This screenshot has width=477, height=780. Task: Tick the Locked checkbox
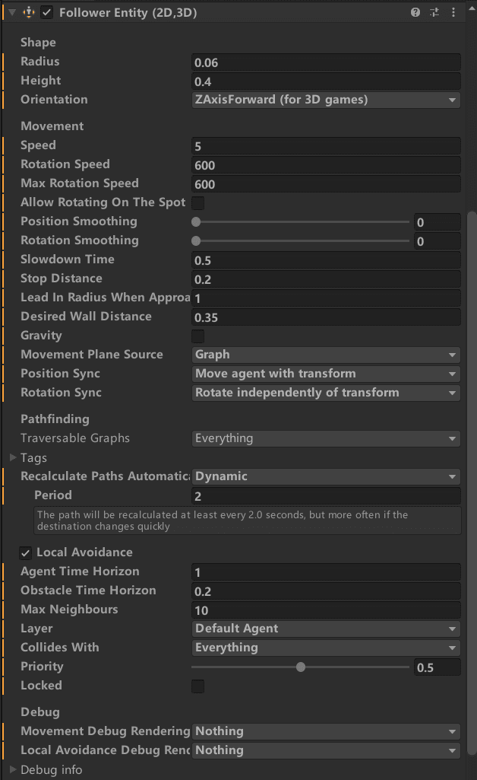tap(197, 686)
